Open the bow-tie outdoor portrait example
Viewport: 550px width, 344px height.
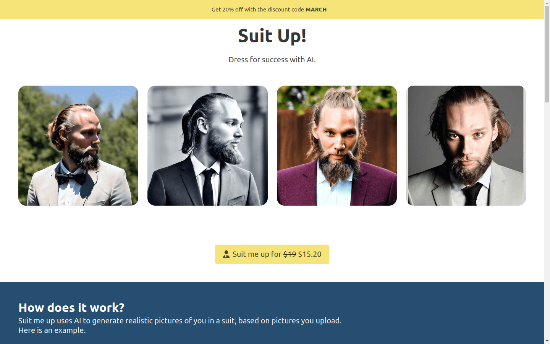[x=78, y=145]
